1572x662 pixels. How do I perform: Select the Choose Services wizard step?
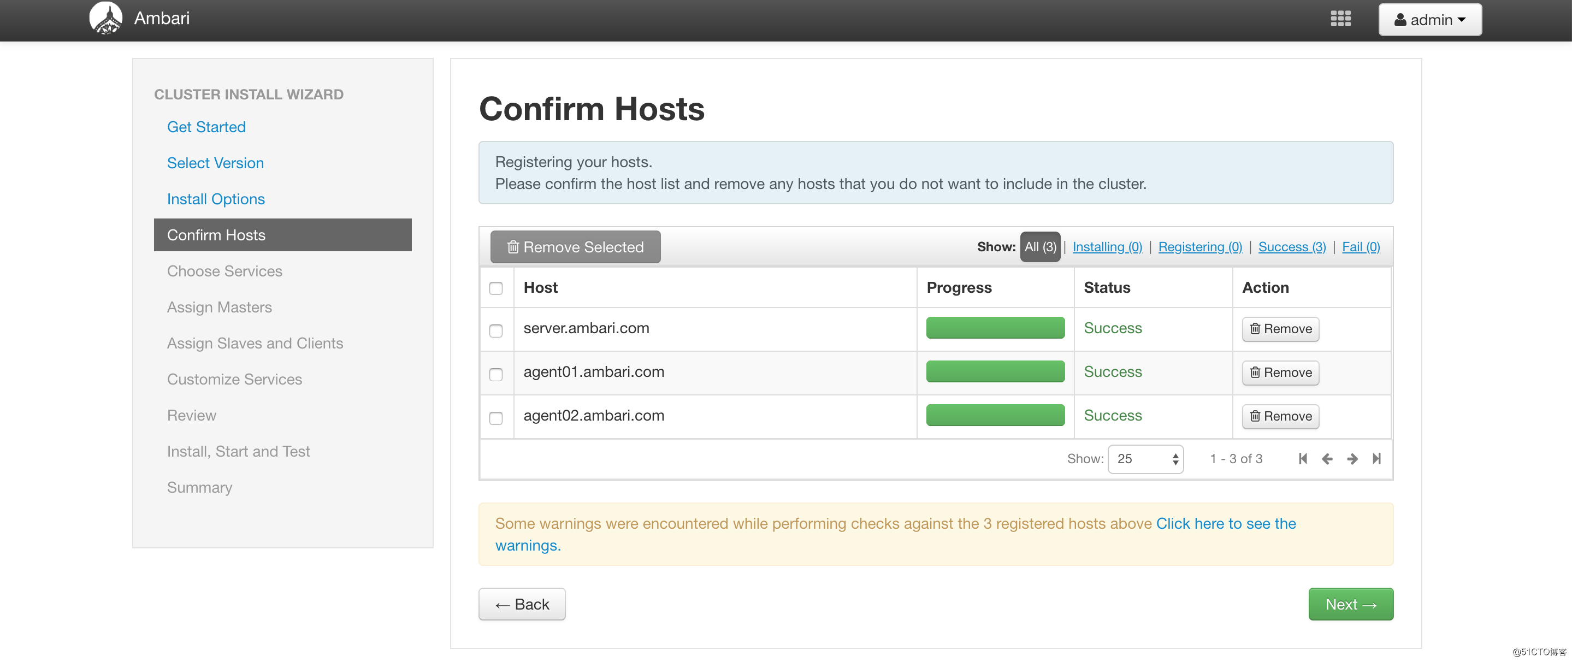click(224, 271)
